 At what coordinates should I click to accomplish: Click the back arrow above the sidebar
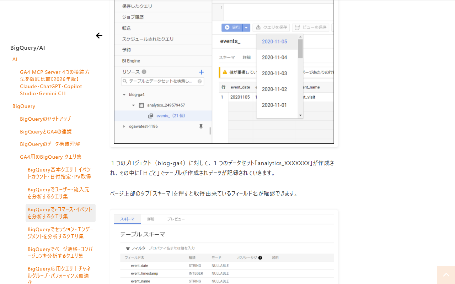tap(99, 35)
